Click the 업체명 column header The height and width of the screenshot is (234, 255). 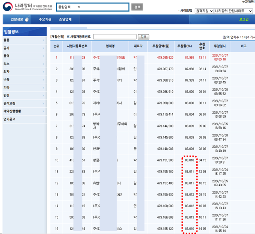point(110,46)
